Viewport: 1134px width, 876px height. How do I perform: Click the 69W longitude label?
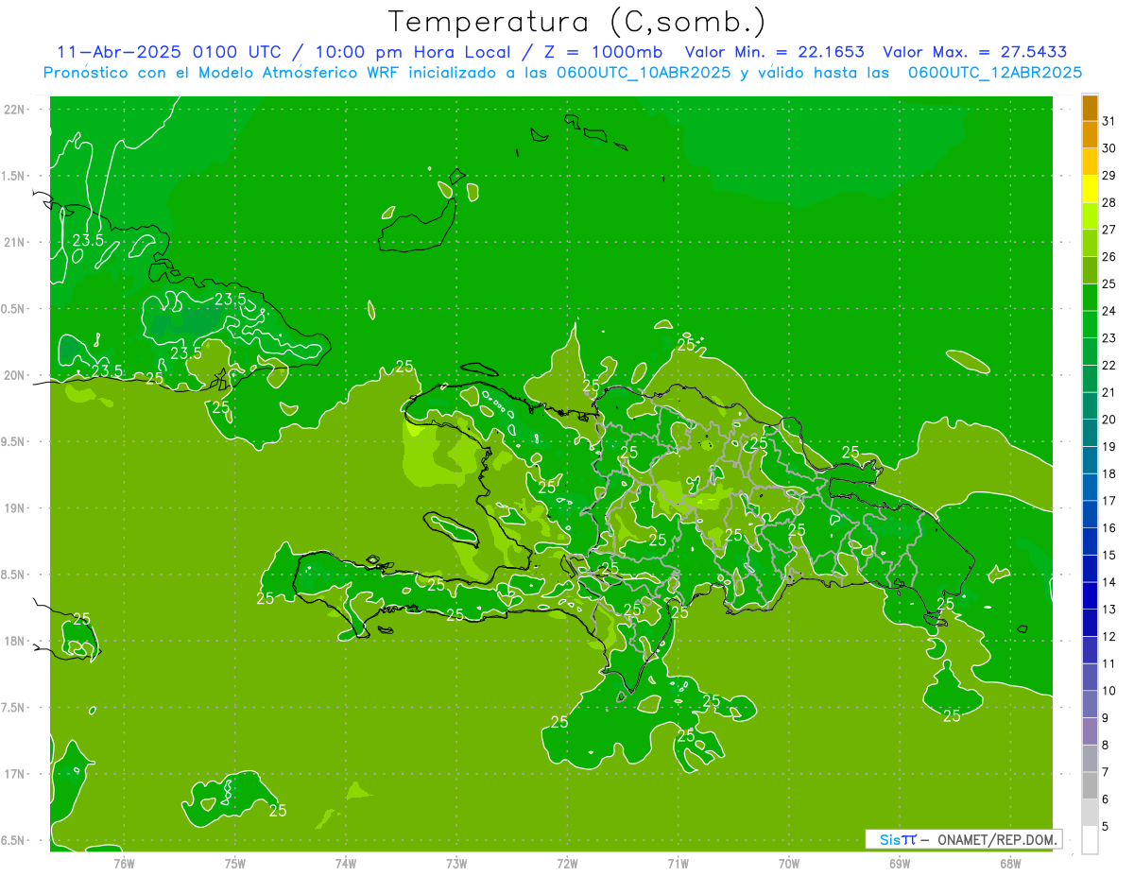coord(900,863)
